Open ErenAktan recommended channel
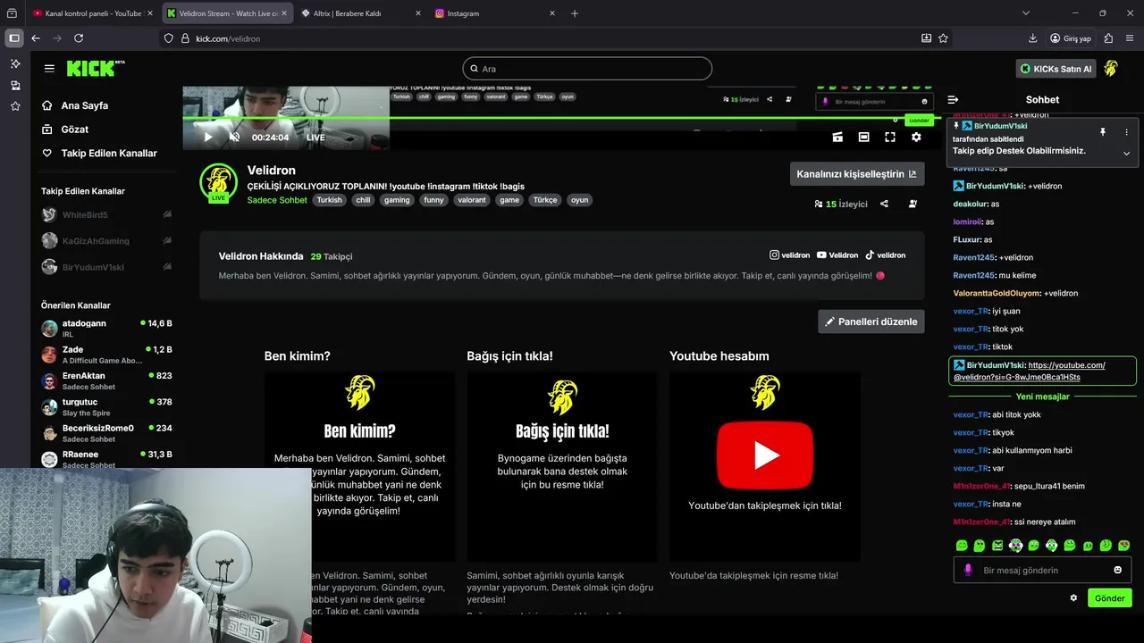The height and width of the screenshot is (643, 1144). [106, 380]
